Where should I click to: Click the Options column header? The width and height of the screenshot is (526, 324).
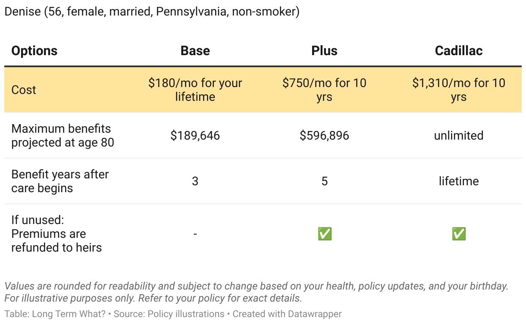pyautogui.click(x=34, y=51)
